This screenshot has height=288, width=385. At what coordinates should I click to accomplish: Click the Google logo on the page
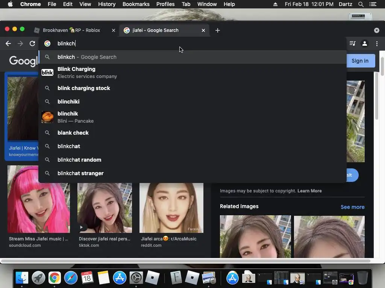pos(24,61)
